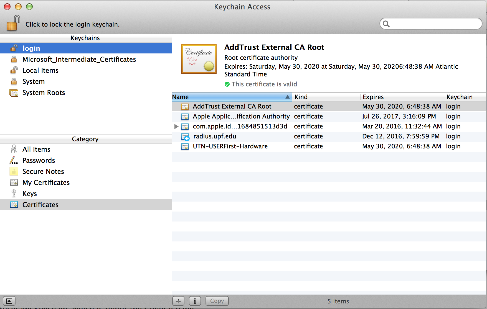Sort by the Name column header
Image resolution: width=487 pixels, height=309 pixels.
pos(232,97)
